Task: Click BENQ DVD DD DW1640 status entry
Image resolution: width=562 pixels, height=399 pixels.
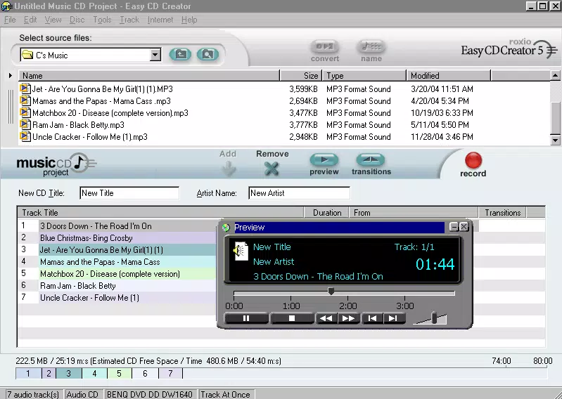Action: pos(150,394)
